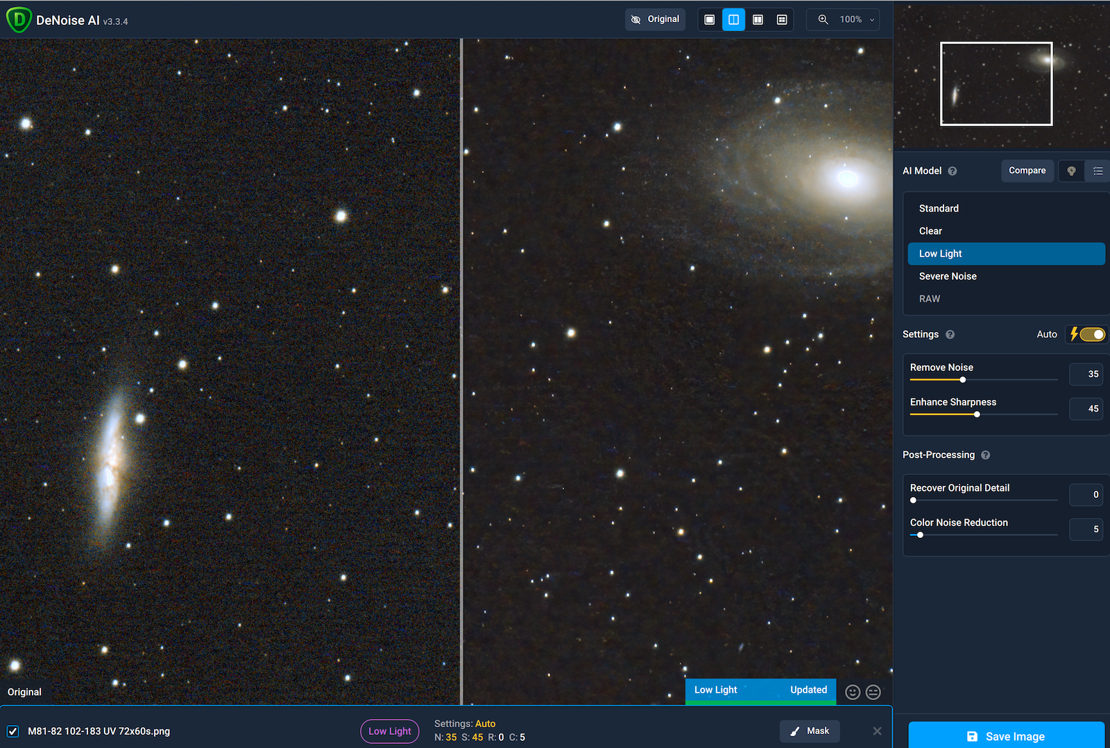Uncheck the M81-82 image file checkbox
Image resolution: width=1110 pixels, height=748 pixels.
pyautogui.click(x=12, y=731)
